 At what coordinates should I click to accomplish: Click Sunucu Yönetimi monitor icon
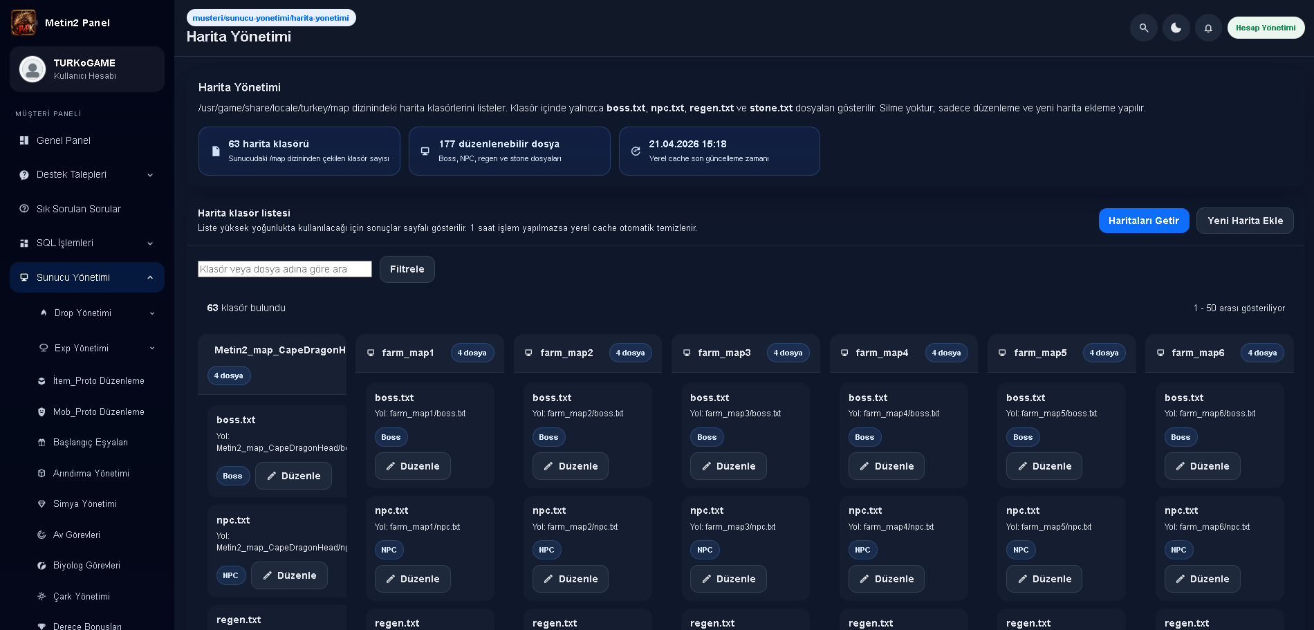click(24, 277)
